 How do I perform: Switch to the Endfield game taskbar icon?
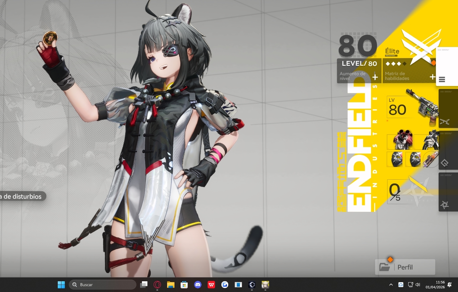tap(265, 285)
